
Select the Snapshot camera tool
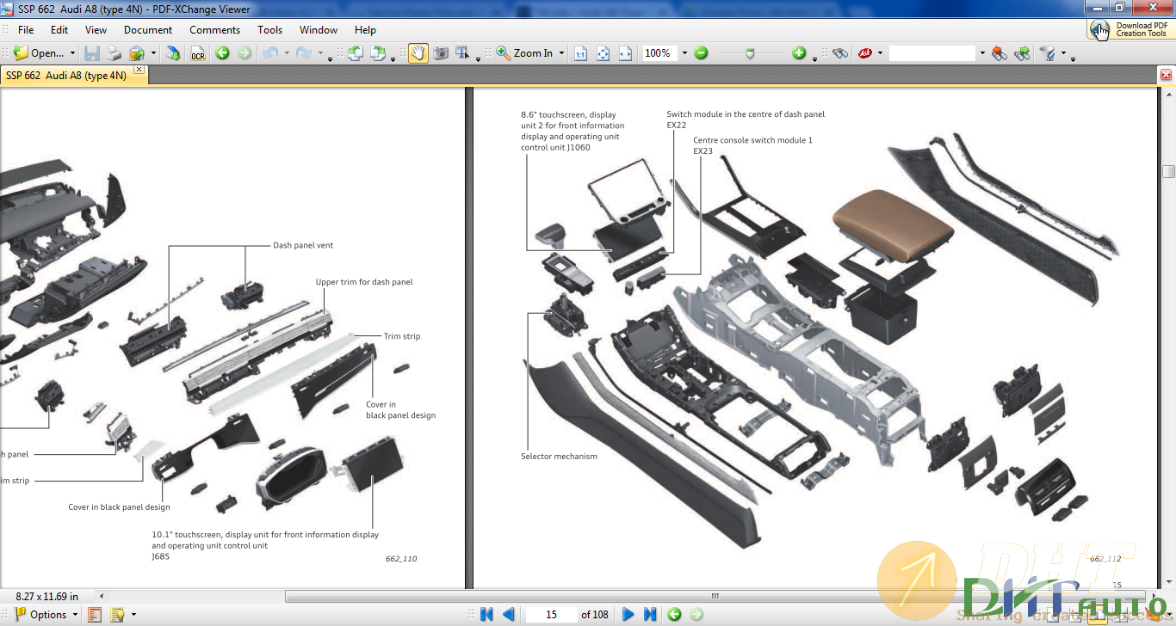(x=441, y=53)
